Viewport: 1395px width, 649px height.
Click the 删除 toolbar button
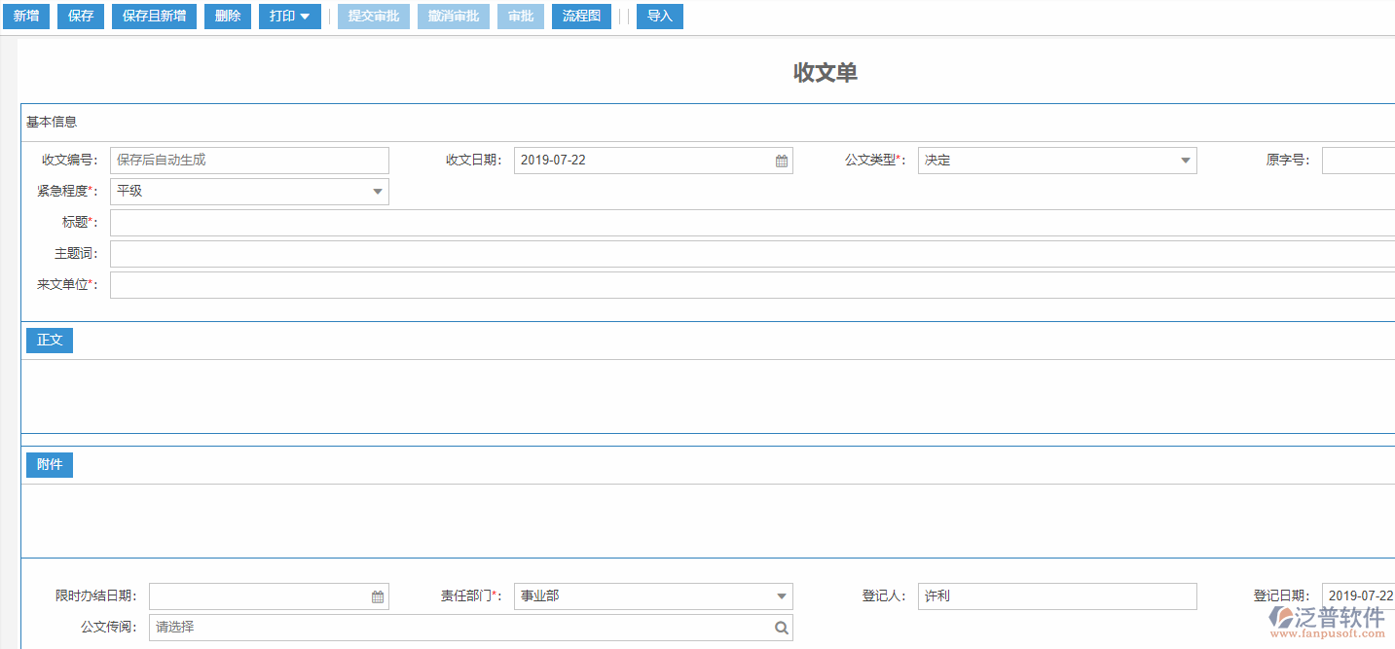[227, 16]
